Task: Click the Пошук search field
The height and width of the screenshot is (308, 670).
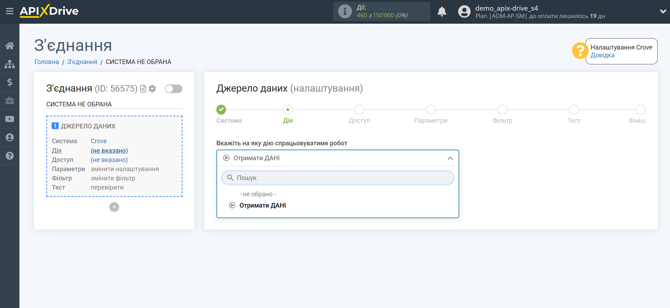Action: point(337,178)
